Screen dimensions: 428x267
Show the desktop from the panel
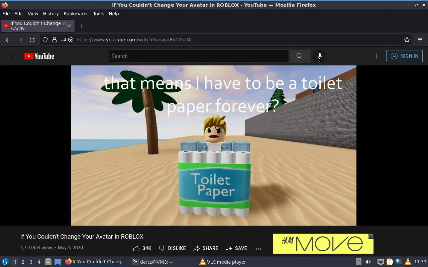click(58, 262)
